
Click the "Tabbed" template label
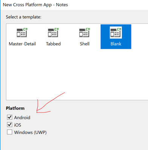(x=53, y=44)
